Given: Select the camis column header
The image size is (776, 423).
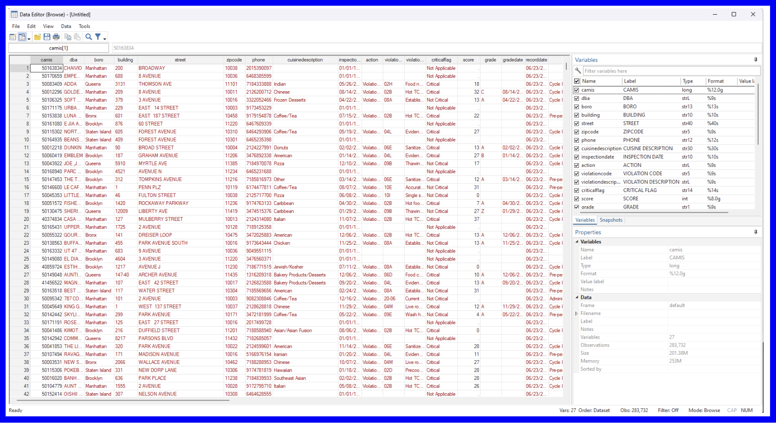Looking at the screenshot, I should tap(46, 60).
